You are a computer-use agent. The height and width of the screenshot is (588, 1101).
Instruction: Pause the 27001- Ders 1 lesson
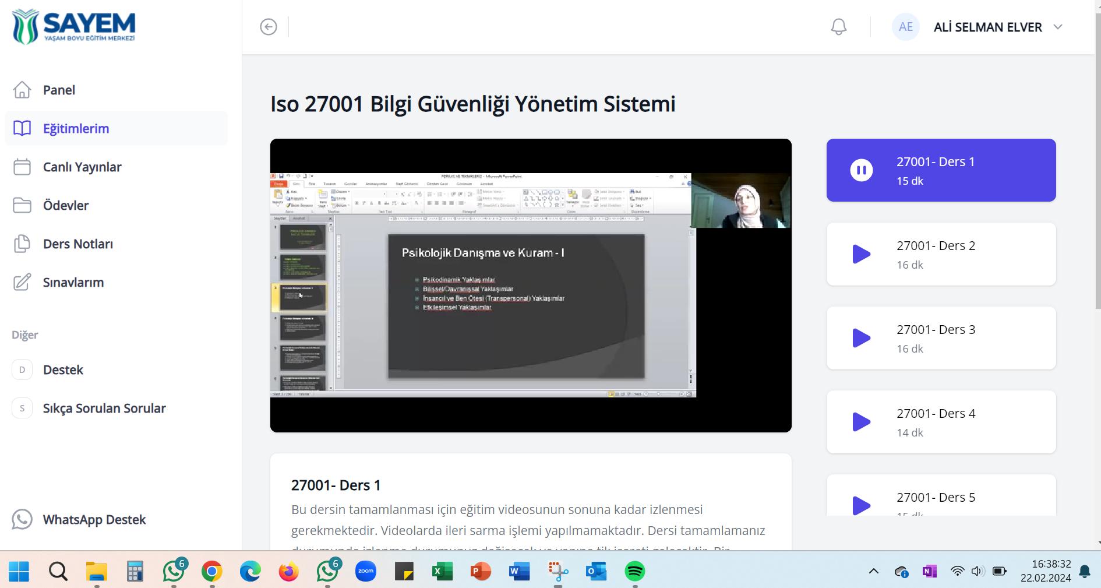(862, 170)
